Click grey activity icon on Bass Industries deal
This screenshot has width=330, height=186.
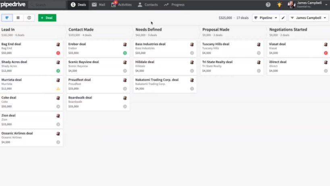[x=192, y=53]
